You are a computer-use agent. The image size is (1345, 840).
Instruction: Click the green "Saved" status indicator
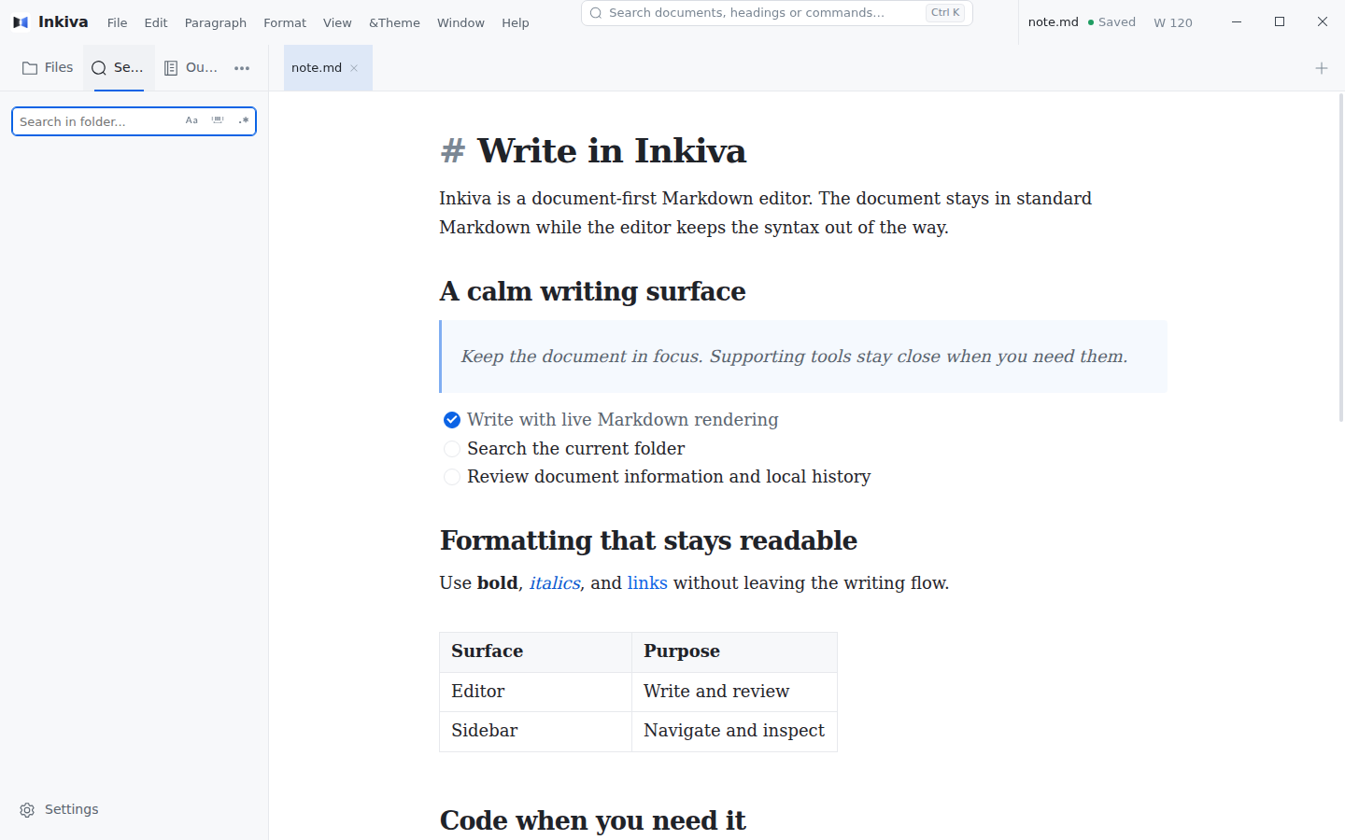(1111, 22)
